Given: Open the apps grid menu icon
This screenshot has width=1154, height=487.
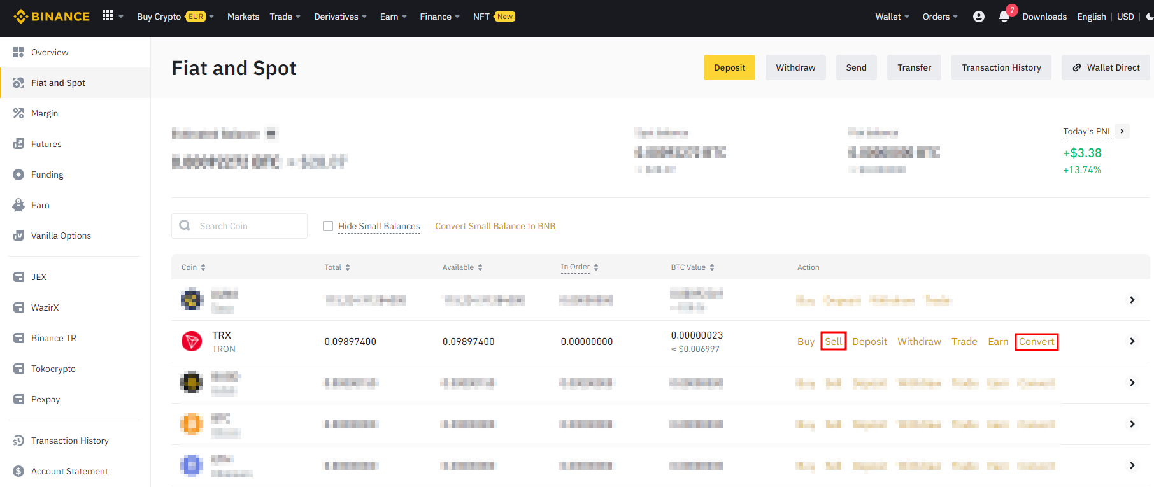Looking at the screenshot, I should pyautogui.click(x=108, y=16).
